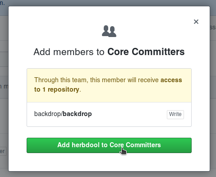This screenshot has height=177, width=216.
Task: Click the dimmed overlay below the dialog
Action: [109, 174]
